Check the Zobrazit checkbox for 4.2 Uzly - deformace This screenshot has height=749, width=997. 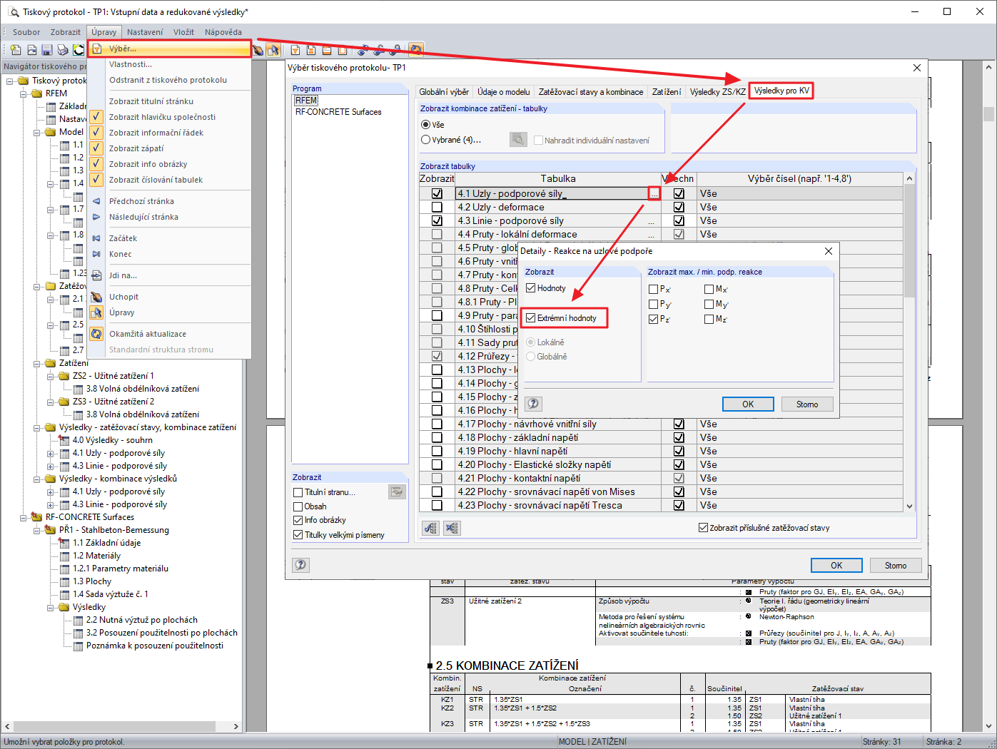[437, 207]
